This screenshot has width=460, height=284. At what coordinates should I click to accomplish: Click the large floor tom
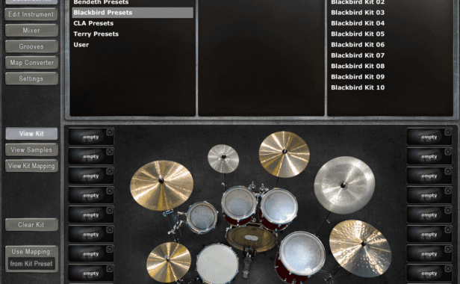click(302, 254)
